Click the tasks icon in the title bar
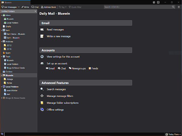Image resolution: width=182 pixels, height=136 pixels. pyautogui.click(x=158, y=2)
